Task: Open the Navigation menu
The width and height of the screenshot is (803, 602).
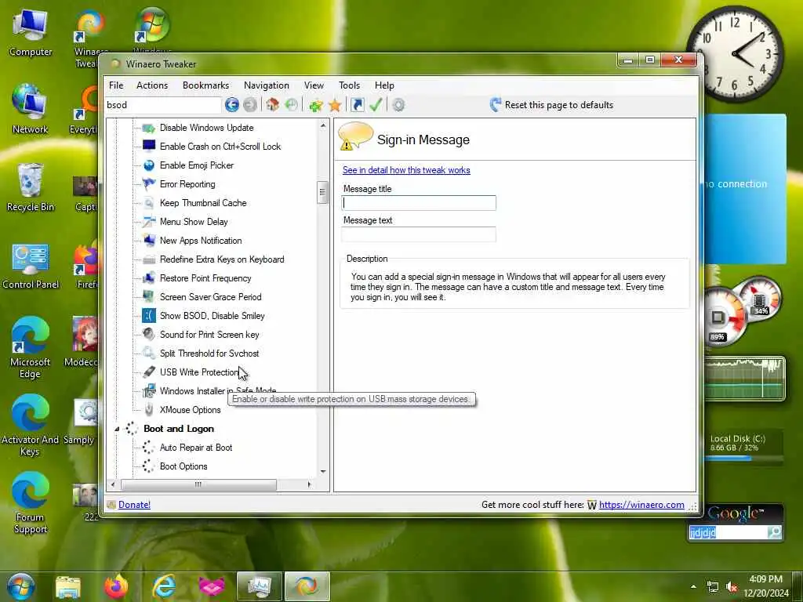Action: coord(267,85)
